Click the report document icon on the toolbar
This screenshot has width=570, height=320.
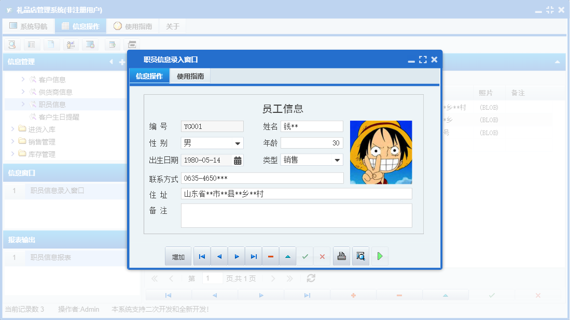[x=51, y=45]
